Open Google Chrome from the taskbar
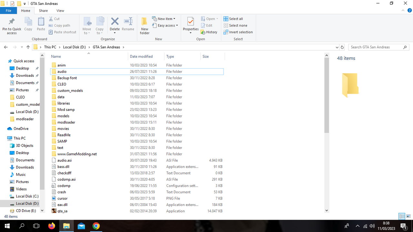The height and width of the screenshot is (232, 413). (x=96, y=226)
